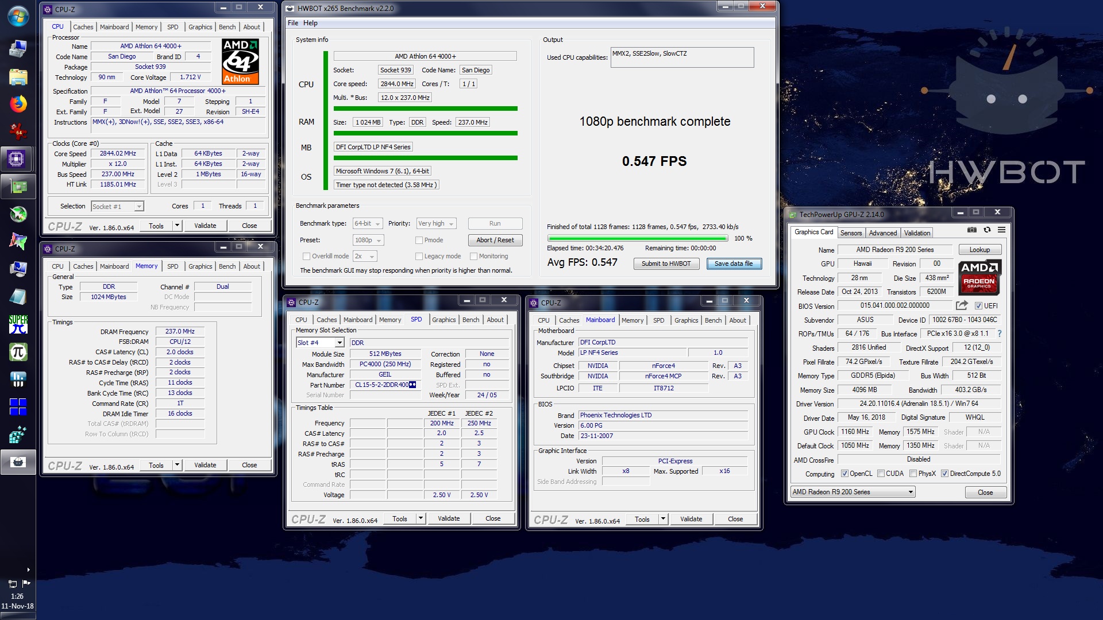Click the Lookup button in GPU-Z

click(x=979, y=250)
